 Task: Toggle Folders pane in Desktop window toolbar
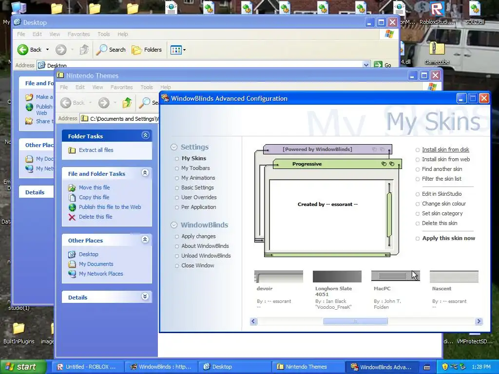[x=147, y=50]
